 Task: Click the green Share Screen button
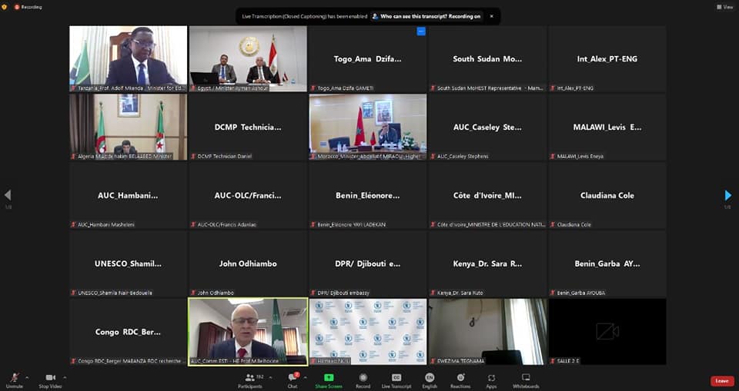[329, 379]
